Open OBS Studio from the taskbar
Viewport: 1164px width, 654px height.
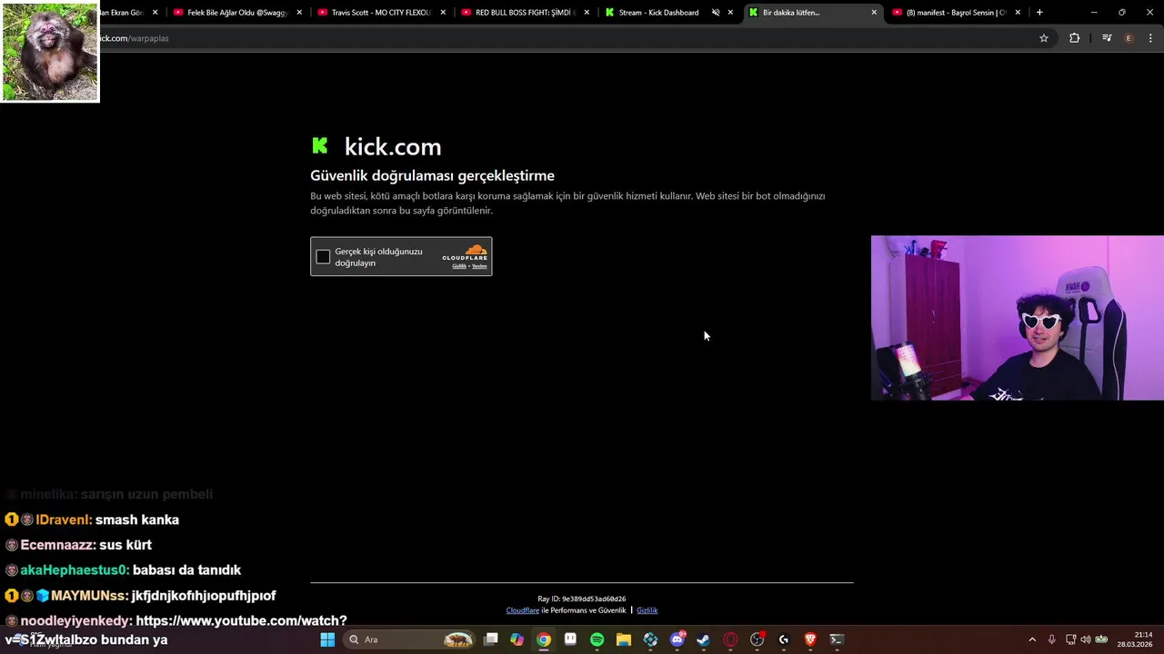pos(757,639)
